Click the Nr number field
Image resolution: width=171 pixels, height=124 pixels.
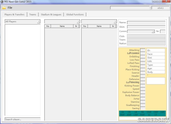pyautogui.click(x=163, y=31)
